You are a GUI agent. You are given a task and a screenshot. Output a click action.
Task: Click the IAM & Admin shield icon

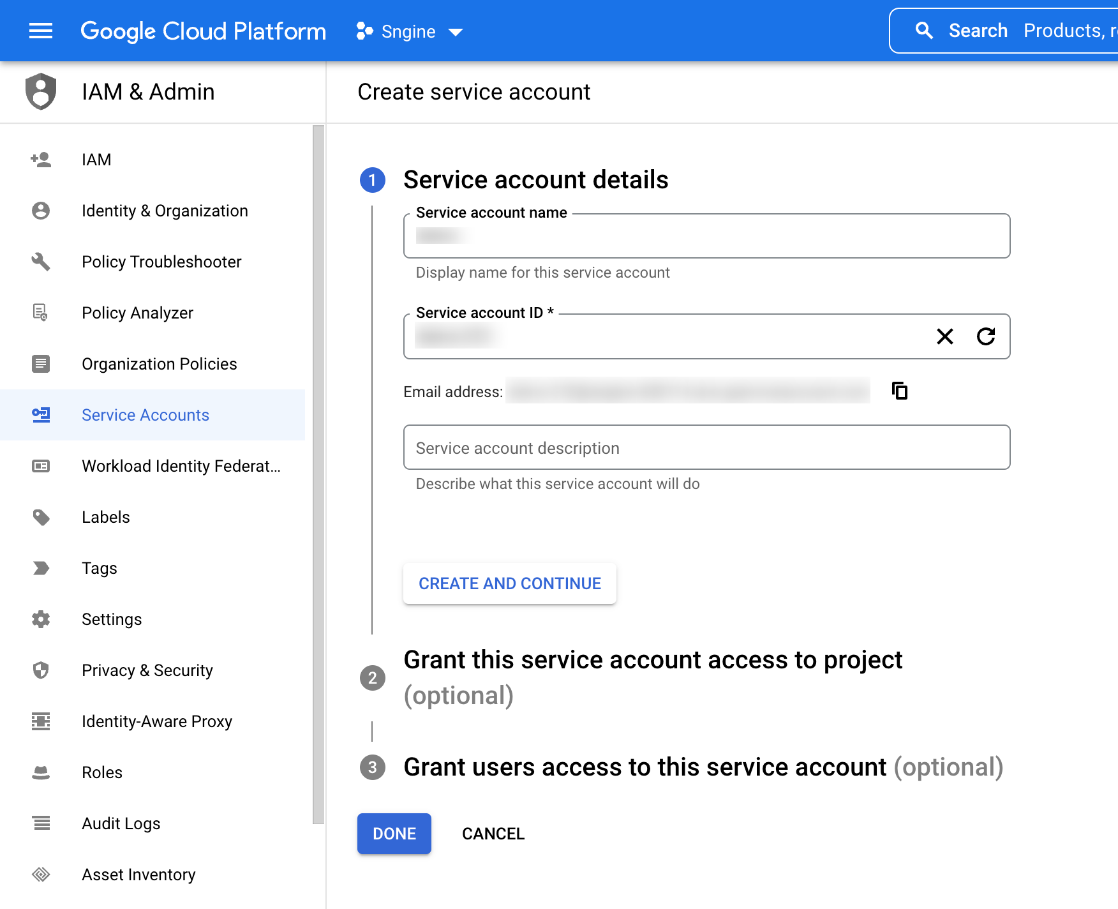click(41, 92)
